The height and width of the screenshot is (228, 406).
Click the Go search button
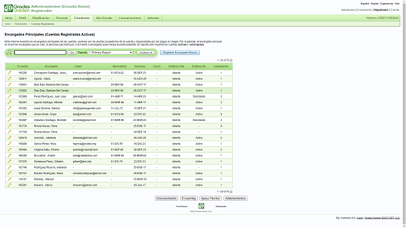[x=72, y=53]
